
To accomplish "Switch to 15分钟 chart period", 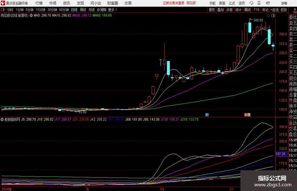I will 41,10.
